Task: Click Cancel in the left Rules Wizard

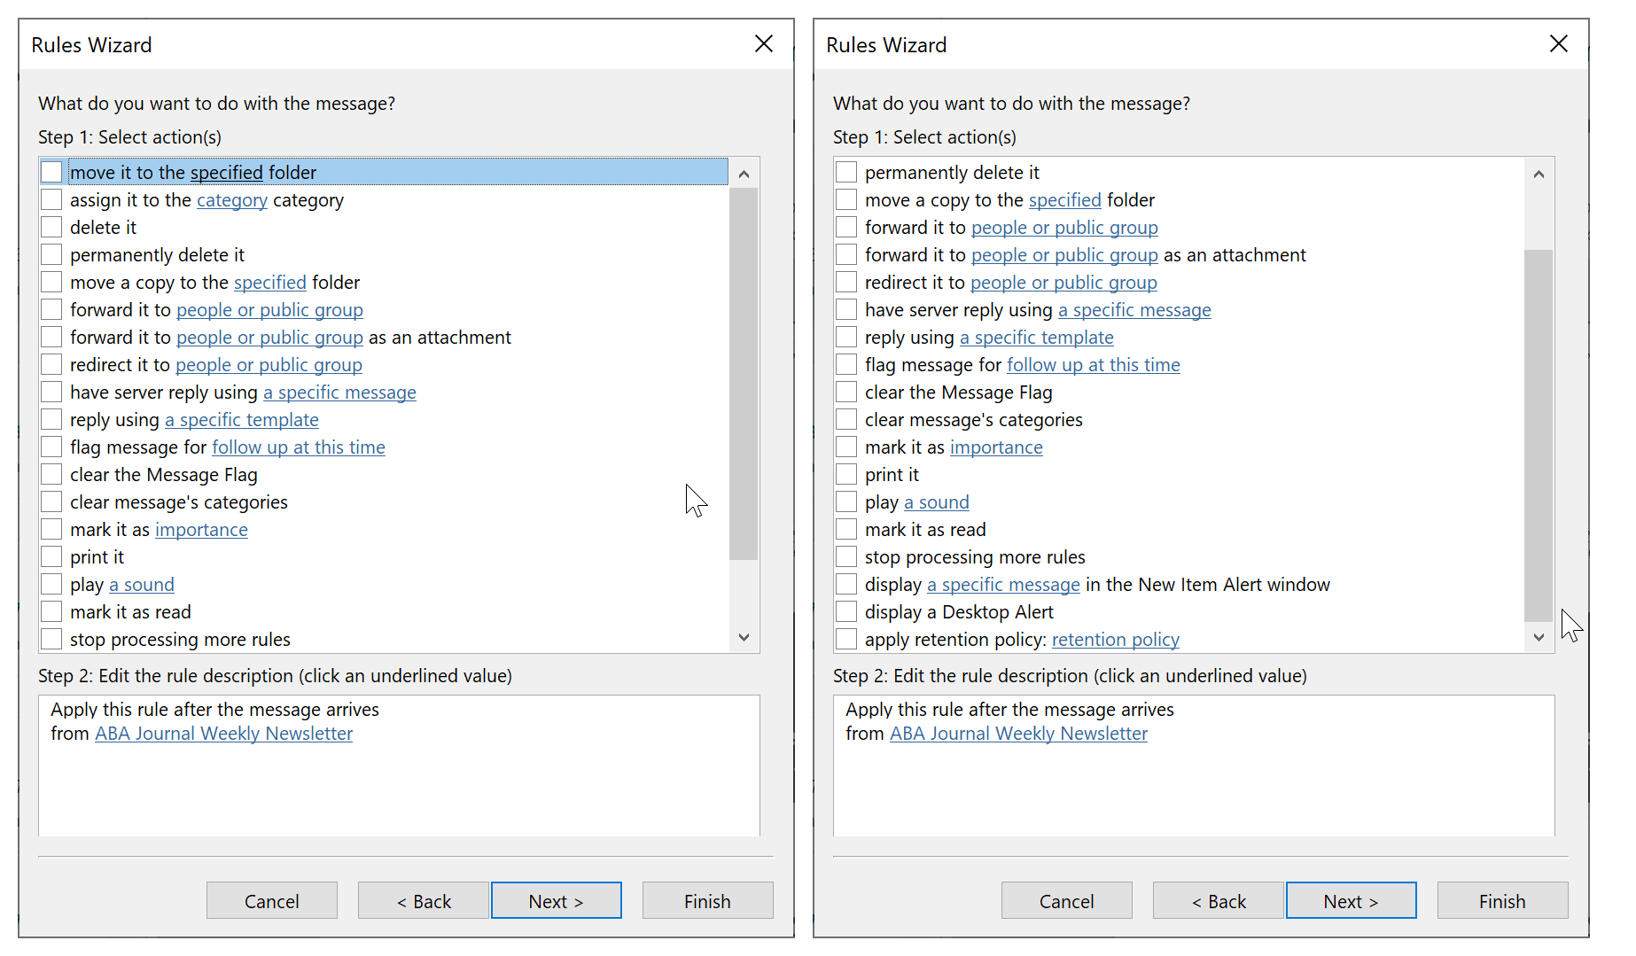Action: coord(272,901)
